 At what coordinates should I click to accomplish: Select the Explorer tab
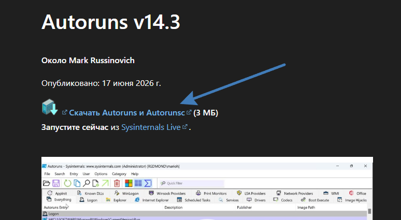(116, 200)
